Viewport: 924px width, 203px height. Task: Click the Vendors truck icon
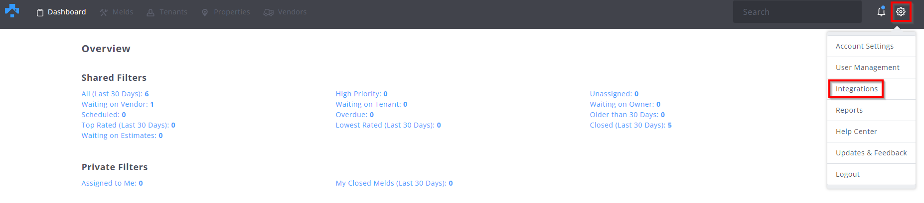point(269,12)
